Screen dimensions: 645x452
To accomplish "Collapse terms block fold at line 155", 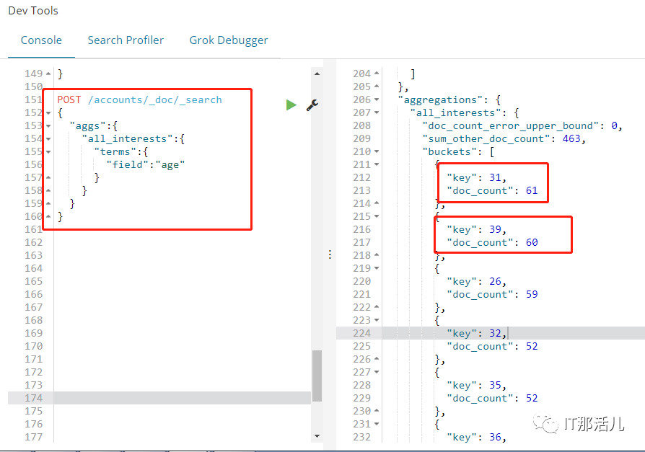I will (x=48, y=152).
